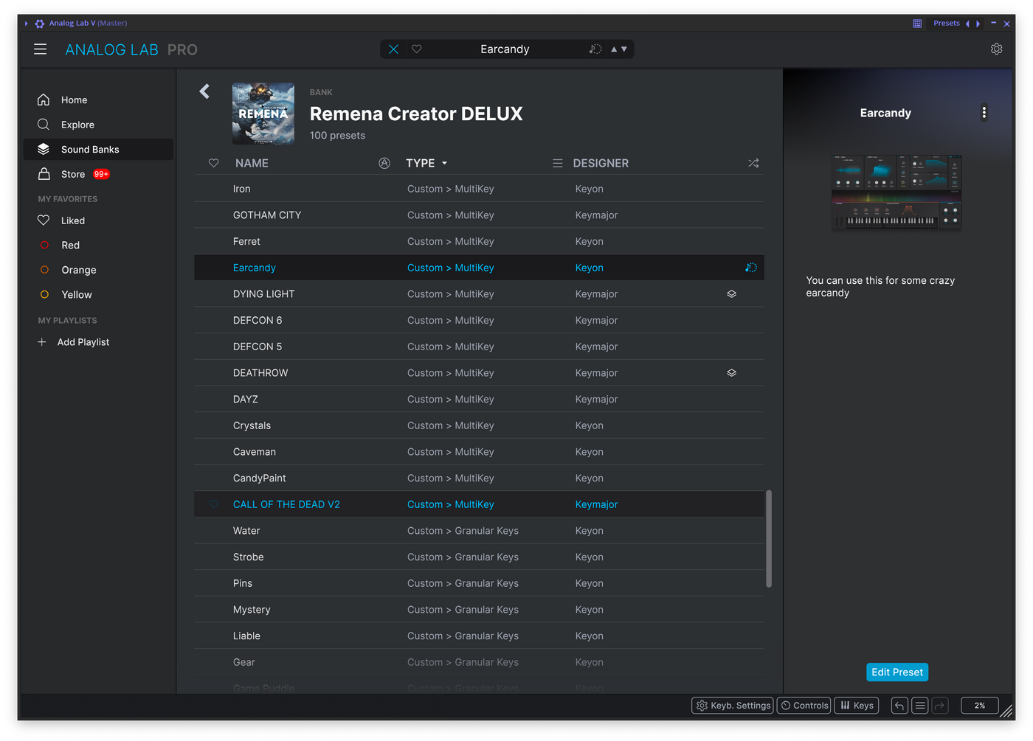This screenshot has width=1033, height=741.
Task: Click the preview icon on the Earcandy row
Action: coord(751,268)
